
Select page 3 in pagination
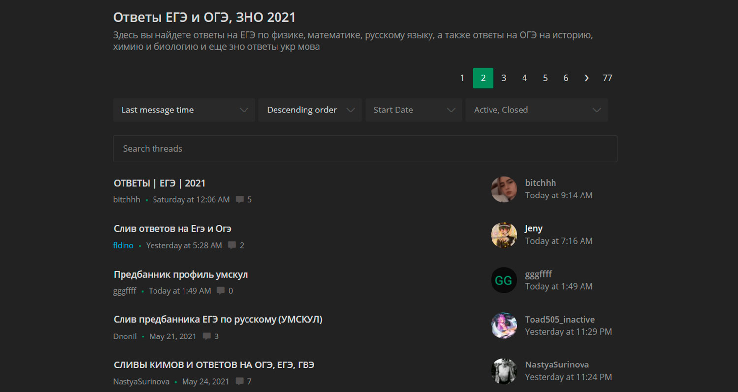(x=504, y=78)
